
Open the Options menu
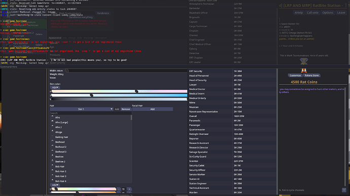click(x=328, y=13)
